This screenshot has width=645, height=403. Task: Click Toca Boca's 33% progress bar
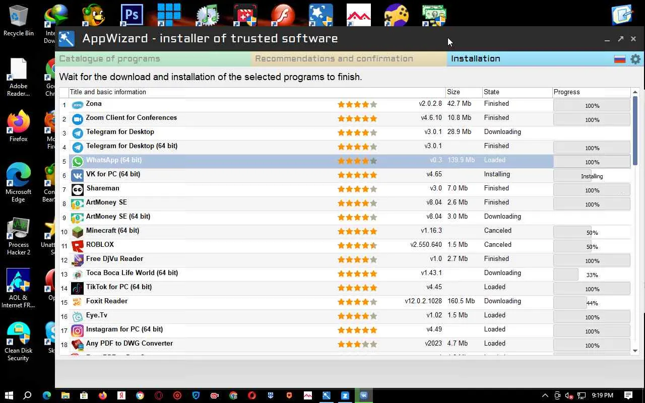tap(592, 275)
